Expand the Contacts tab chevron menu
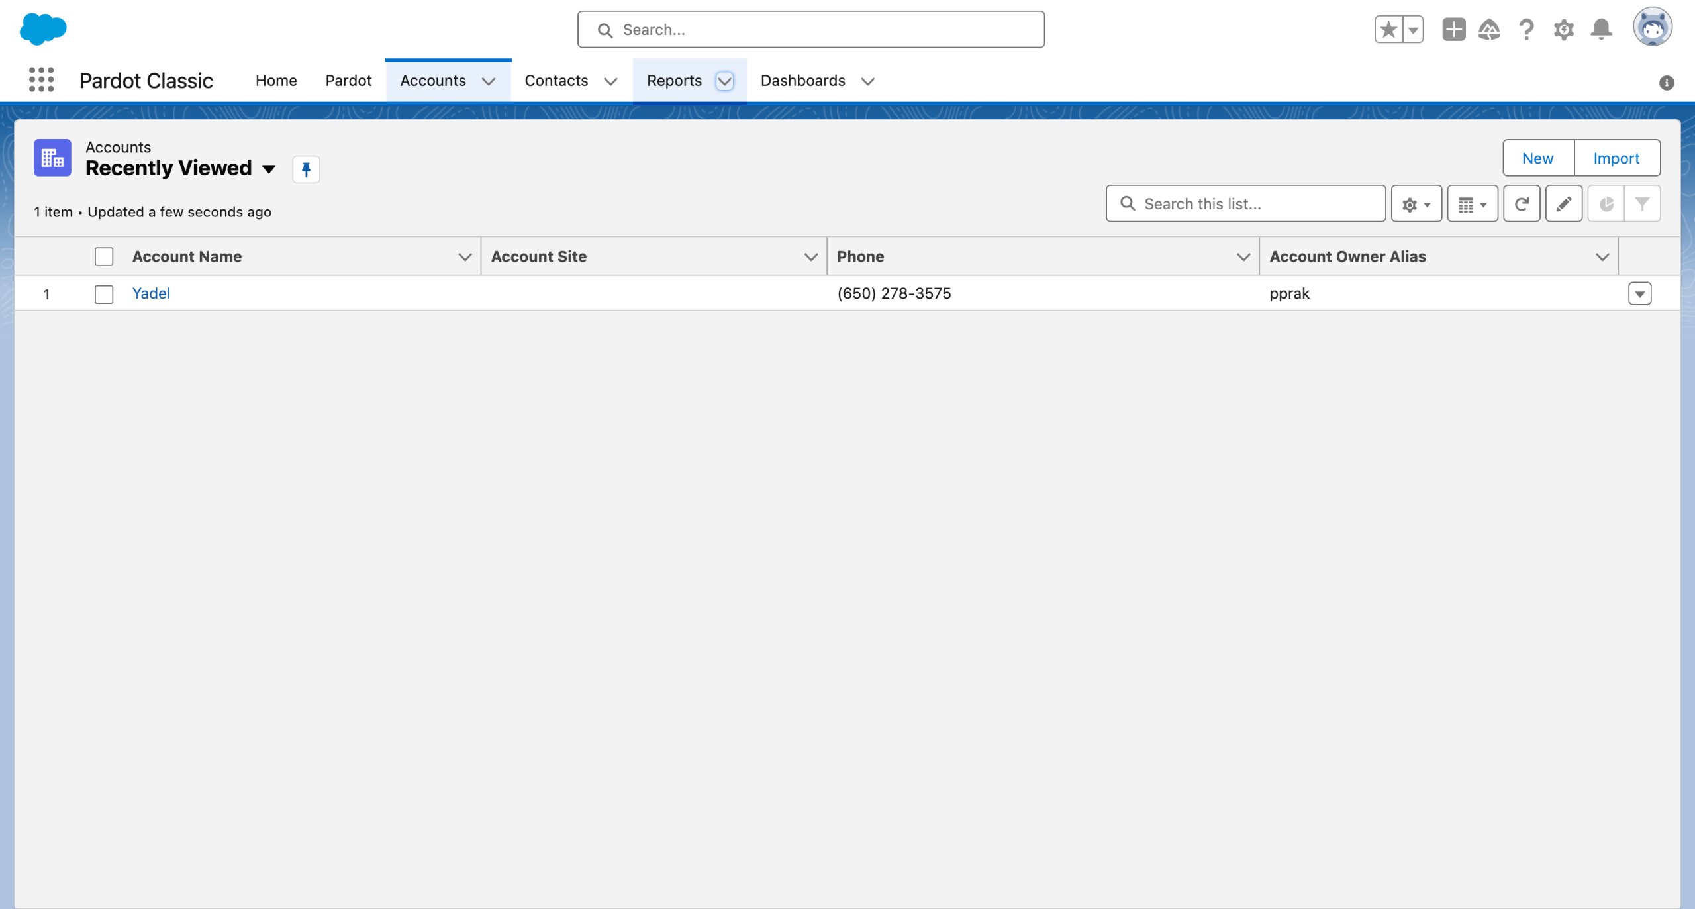Screen dimensions: 1695x909 [x=610, y=81]
